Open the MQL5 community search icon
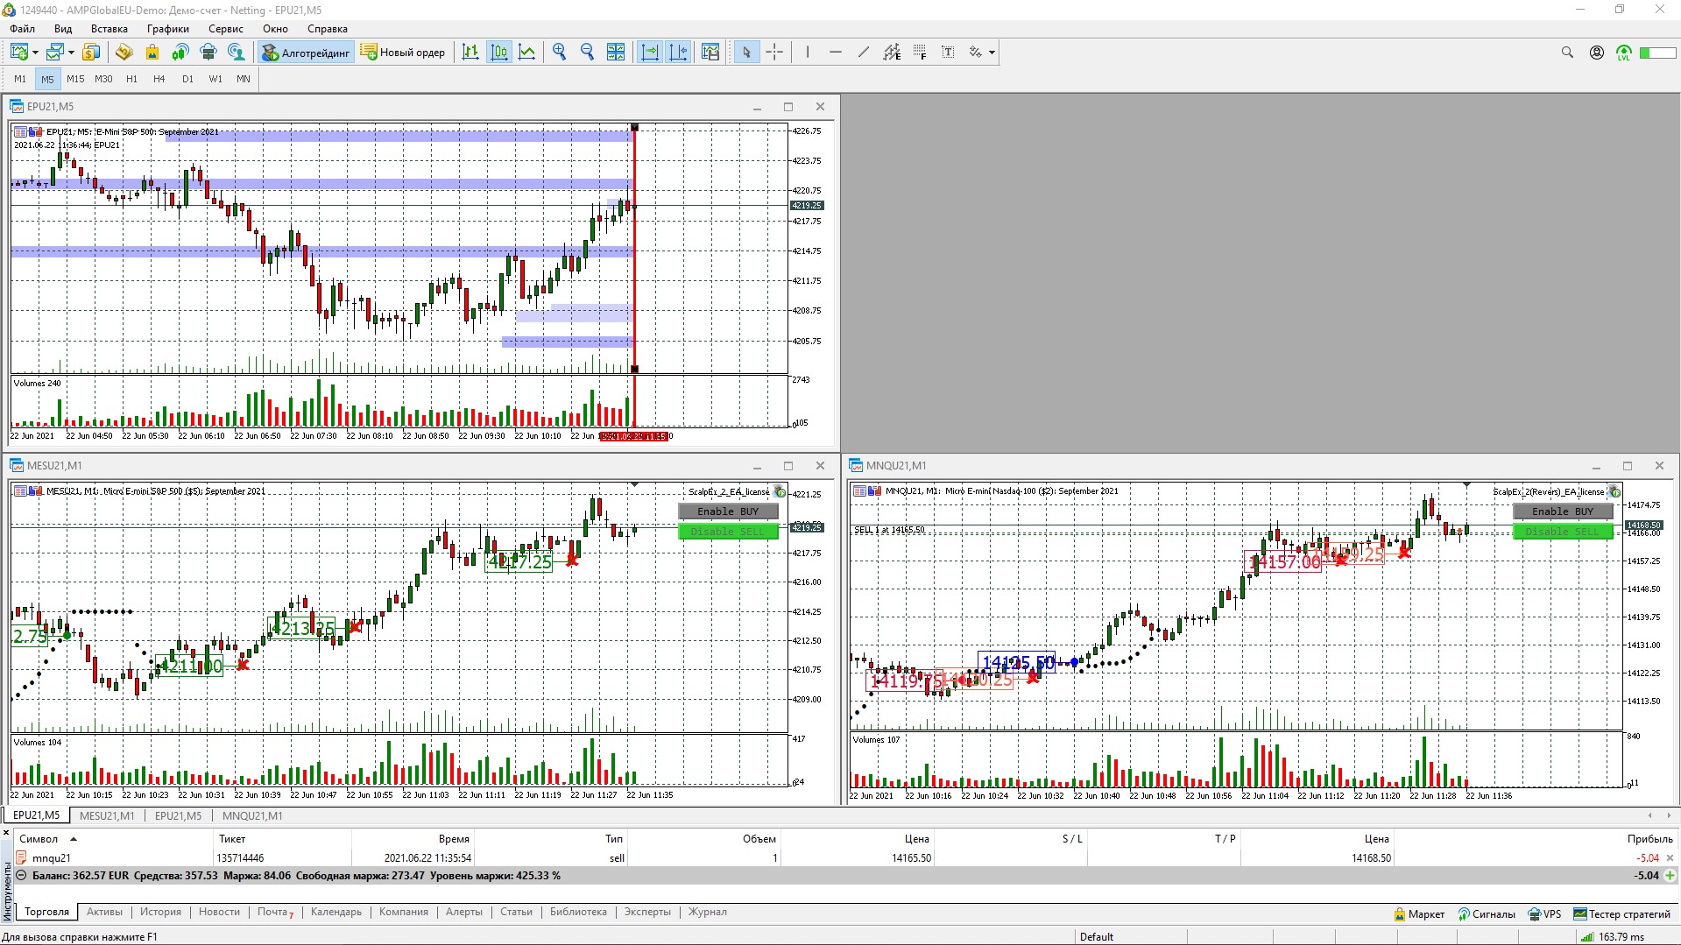Viewport: 1681px width, 945px height. click(237, 53)
